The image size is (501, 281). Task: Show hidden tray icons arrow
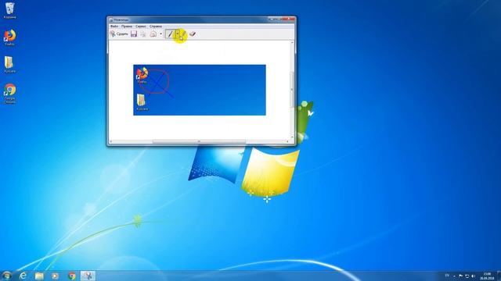(x=454, y=276)
